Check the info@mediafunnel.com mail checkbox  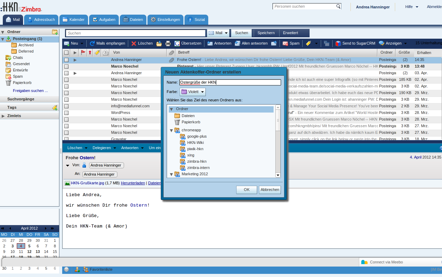coord(66,106)
